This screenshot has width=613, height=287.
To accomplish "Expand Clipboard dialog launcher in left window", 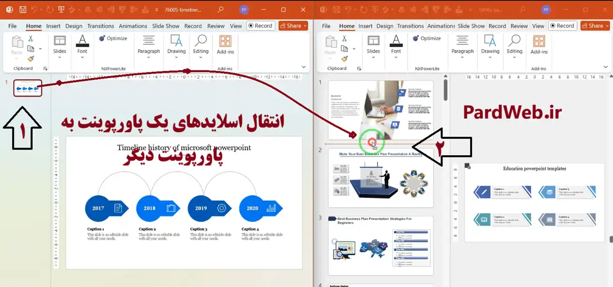I will [x=45, y=68].
